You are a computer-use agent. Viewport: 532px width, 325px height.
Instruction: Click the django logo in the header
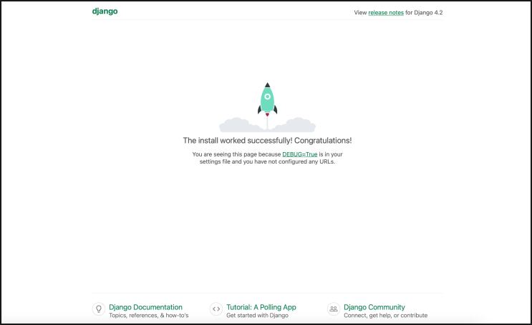click(x=105, y=11)
